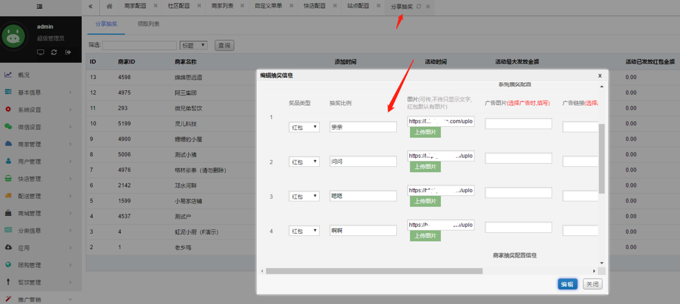
Task: Open the home tab icon
Action: [x=109, y=6]
